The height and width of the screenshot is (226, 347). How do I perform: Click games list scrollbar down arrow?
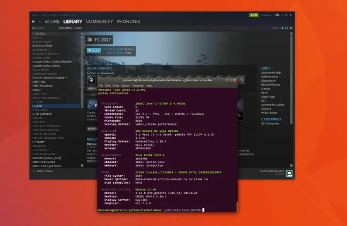coord(82,166)
